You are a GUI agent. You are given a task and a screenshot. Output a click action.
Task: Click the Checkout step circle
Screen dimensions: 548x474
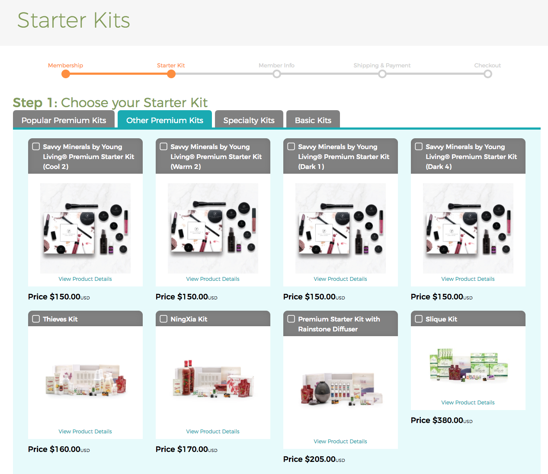pyautogui.click(x=488, y=74)
